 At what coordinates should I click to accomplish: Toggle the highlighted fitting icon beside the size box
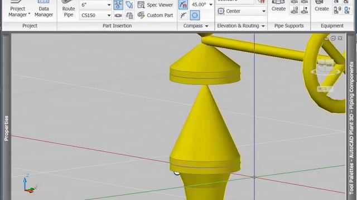coord(118,5)
